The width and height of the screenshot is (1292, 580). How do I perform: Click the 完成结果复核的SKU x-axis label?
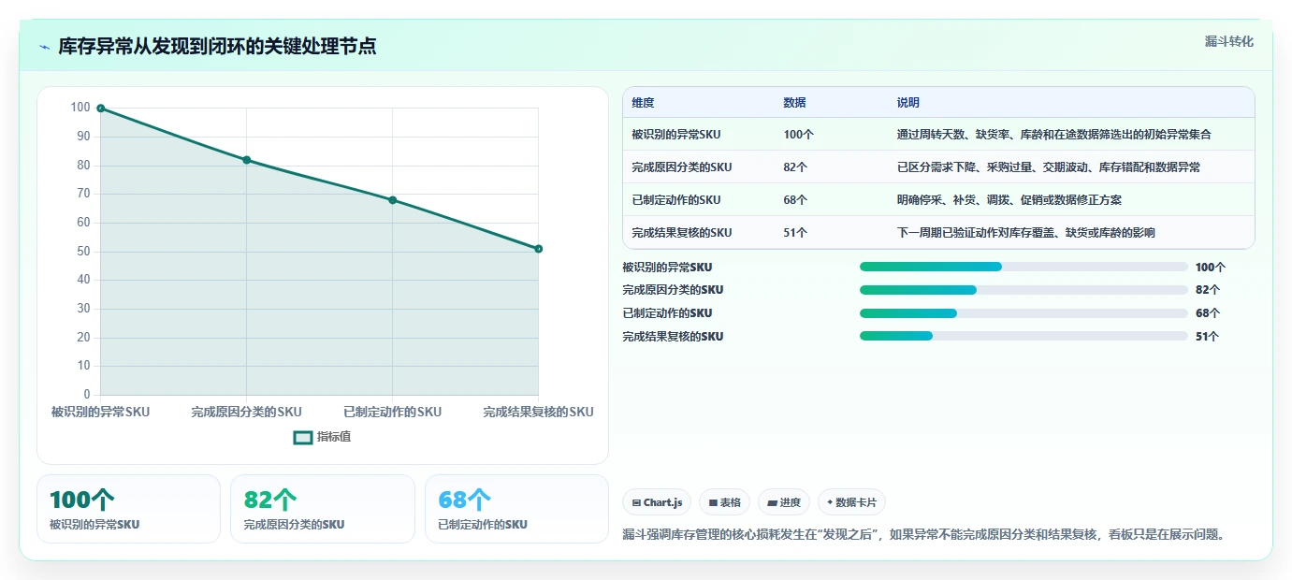click(538, 413)
